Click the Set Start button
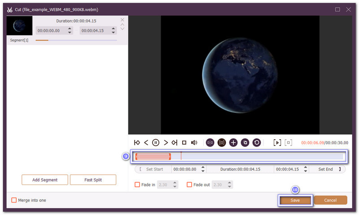The height and width of the screenshot is (215, 359). pyautogui.click(x=153, y=169)
